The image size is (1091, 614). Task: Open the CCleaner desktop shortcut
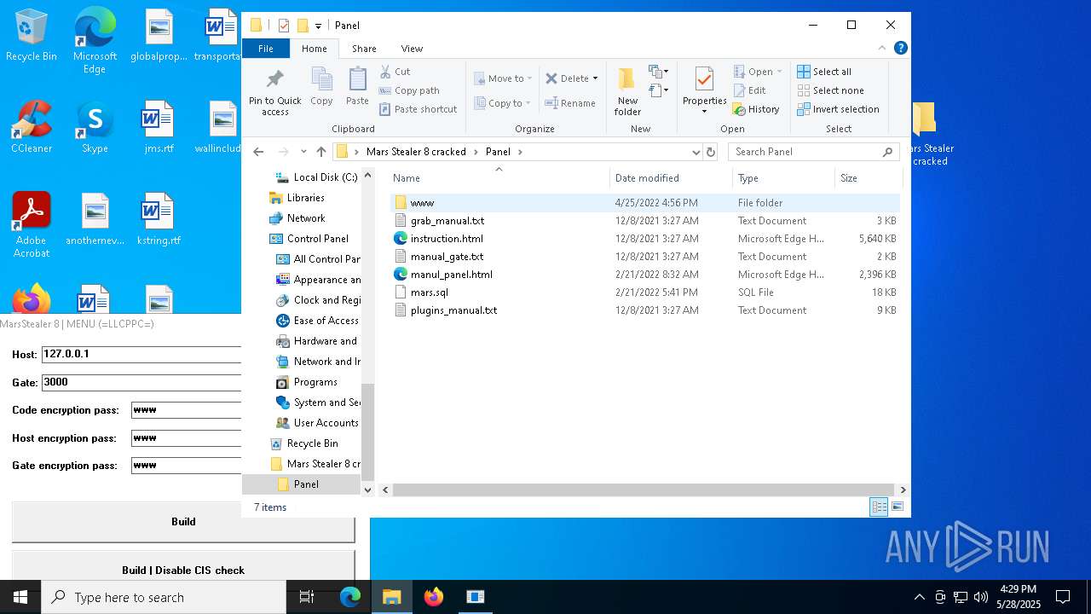pos(32,126)
